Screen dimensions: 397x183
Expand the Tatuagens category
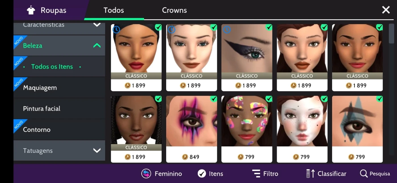[x=59, y=150]
